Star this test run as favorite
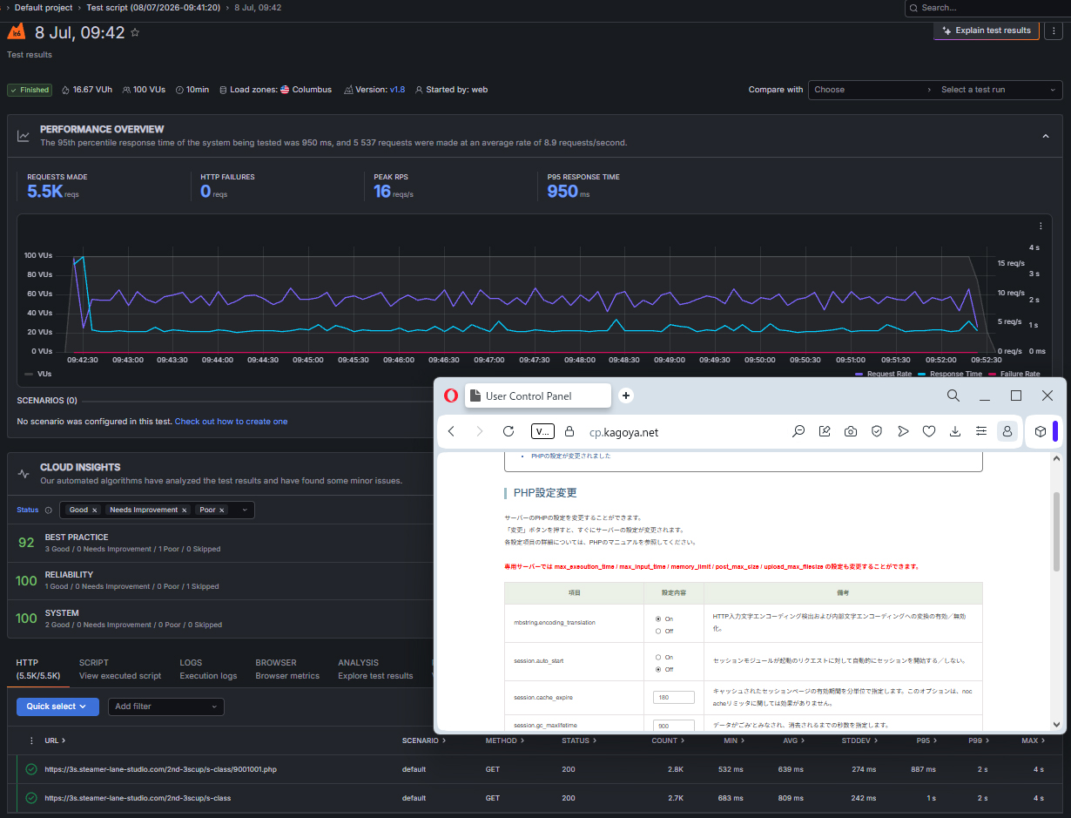This screenshot has width=1071, height=818. point(135,33)
